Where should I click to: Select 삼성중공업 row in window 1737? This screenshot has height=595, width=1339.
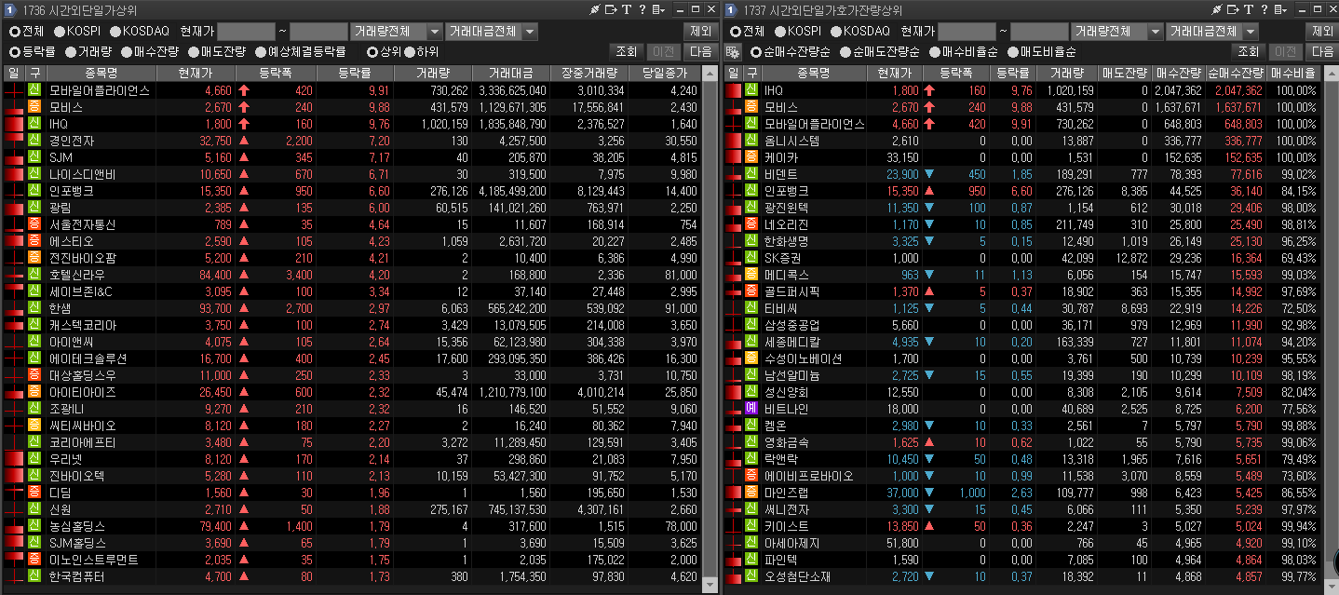[x=1021, y=325]
